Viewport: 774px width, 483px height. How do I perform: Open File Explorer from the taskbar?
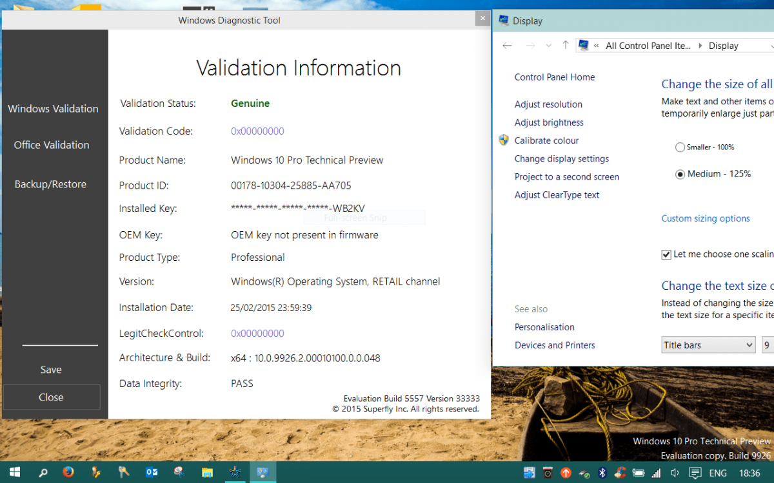point(208,472)
